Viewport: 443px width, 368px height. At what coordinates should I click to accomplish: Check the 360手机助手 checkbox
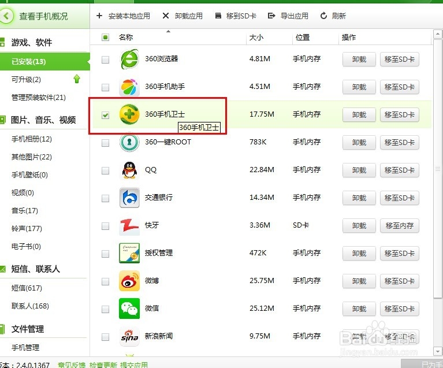point(105,87)
